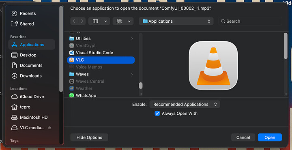Click the 'Waves Central' row text
The image size is (292, 150).
90,81
